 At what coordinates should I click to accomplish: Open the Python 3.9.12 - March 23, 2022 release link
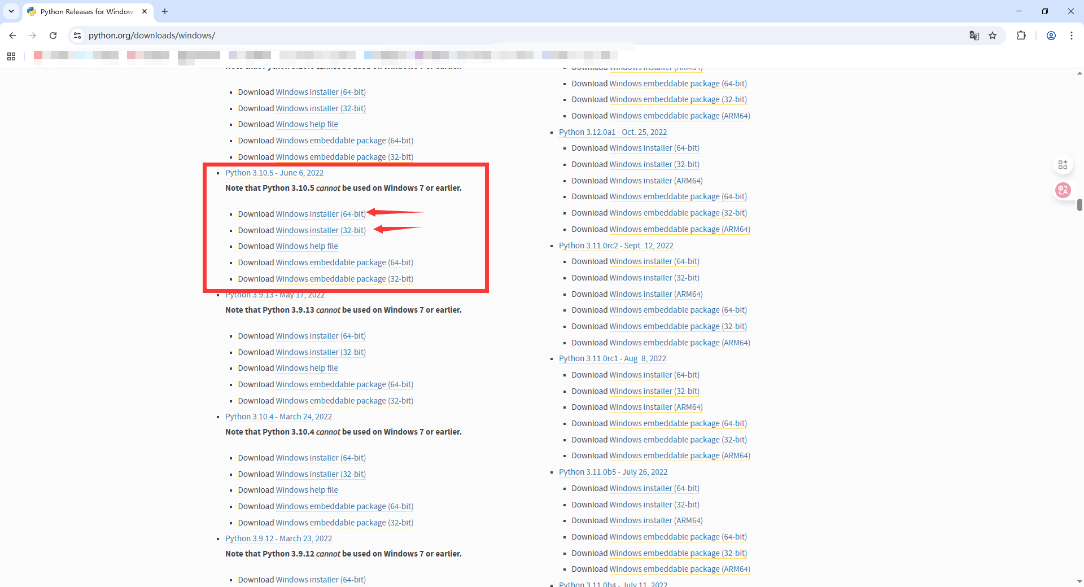click(x=279, y=538)
